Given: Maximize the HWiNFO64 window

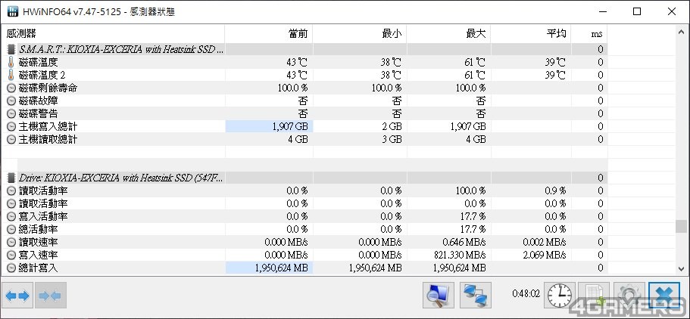Looking at the screenshot, I should coord(637,12).
